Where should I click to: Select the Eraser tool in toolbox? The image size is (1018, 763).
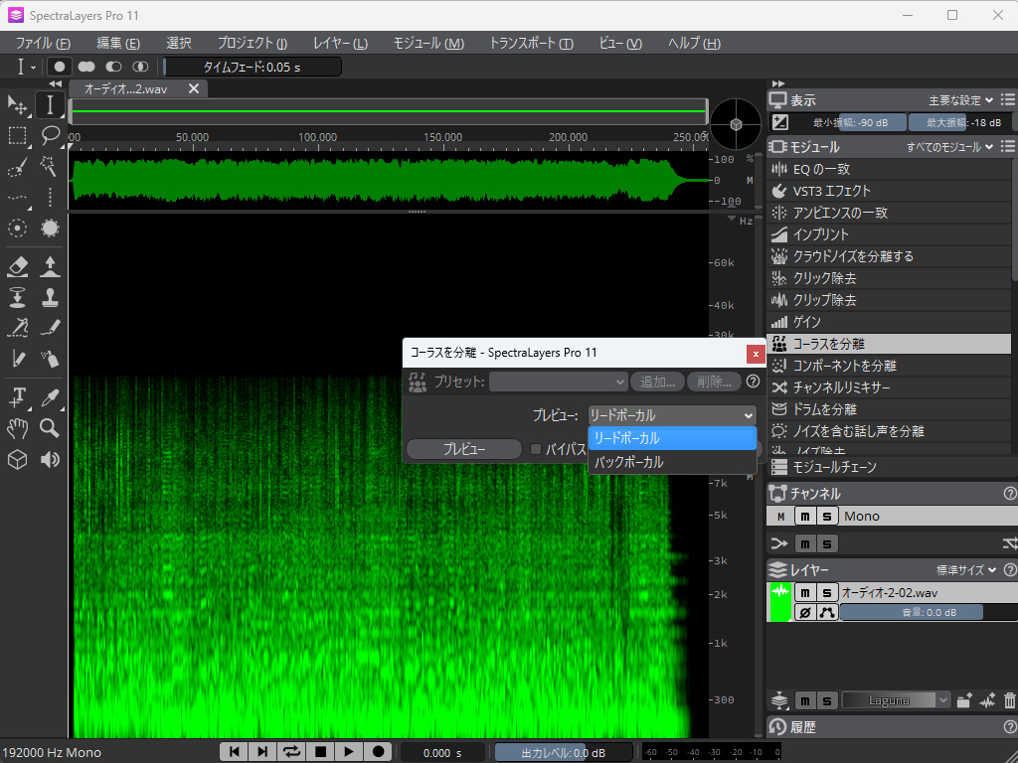coord(17,266)
